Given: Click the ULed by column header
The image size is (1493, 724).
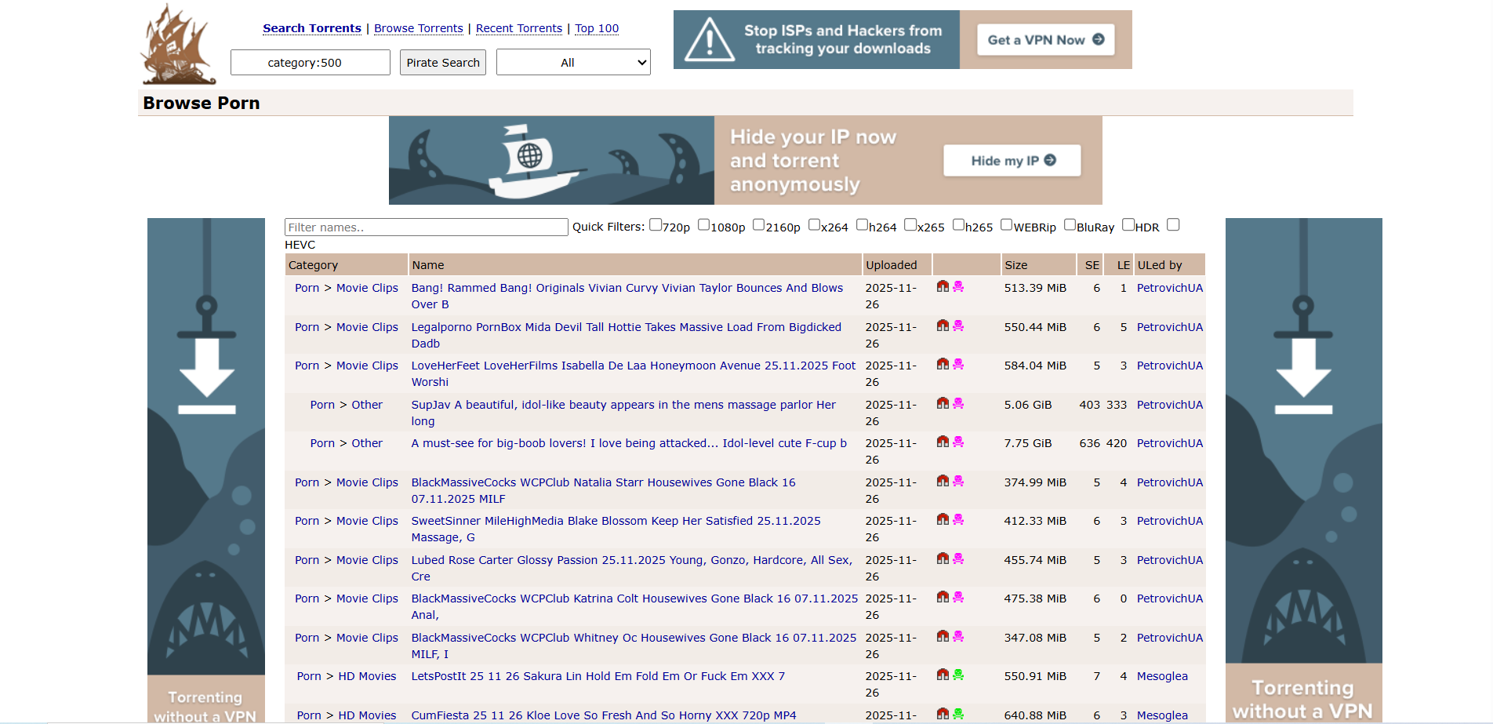Looking at the screenshot, I should 1169,265.
